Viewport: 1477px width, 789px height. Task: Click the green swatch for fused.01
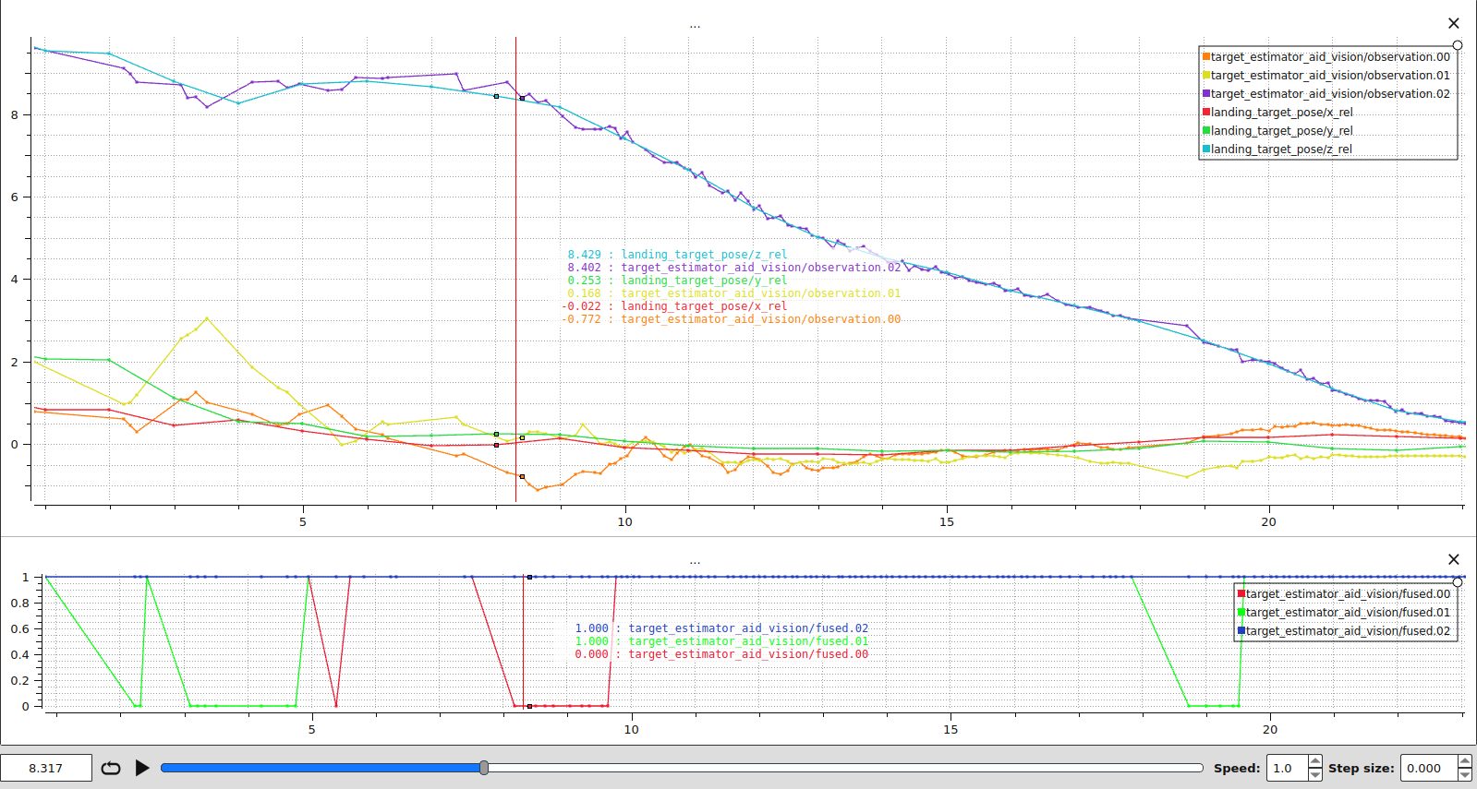(x=1241, y=612)
